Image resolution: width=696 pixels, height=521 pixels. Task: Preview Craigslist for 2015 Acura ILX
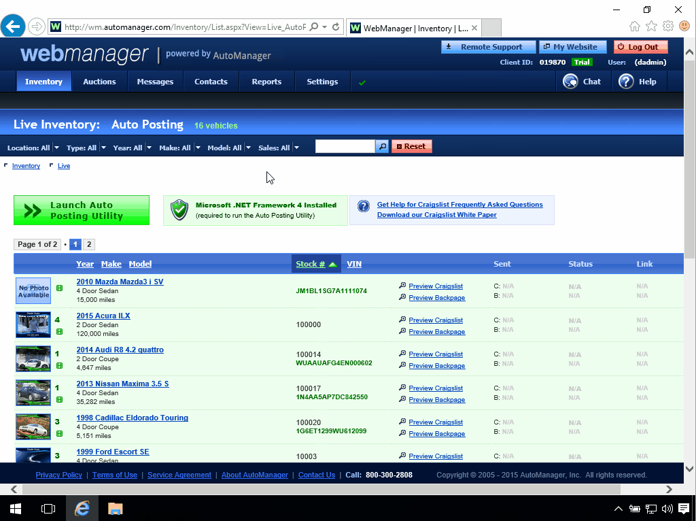[436, 320]
